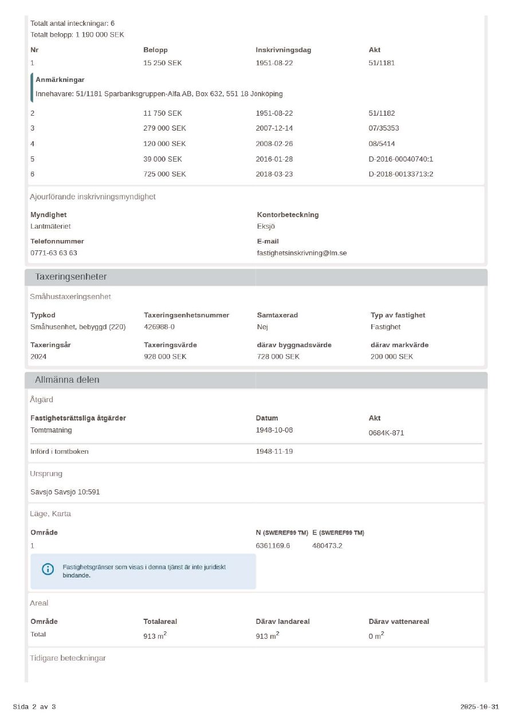Click Akt value 07/35353
The height and width of the screenshot is (723, 511).
(384, 128)
